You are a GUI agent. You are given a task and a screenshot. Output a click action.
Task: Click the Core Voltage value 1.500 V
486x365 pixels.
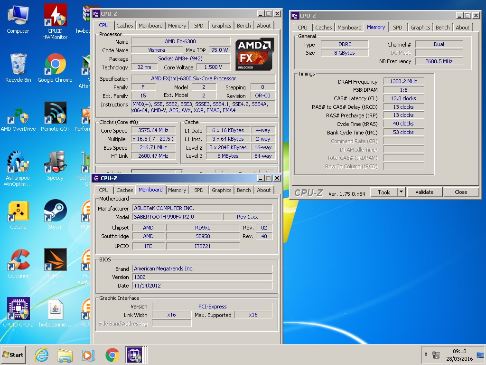click(x=213, y=67)
